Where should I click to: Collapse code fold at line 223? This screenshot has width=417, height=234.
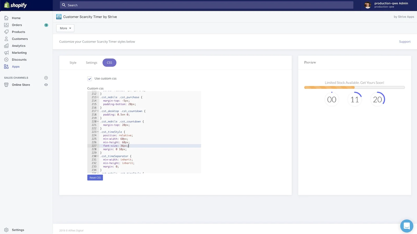tap(98, 132)
